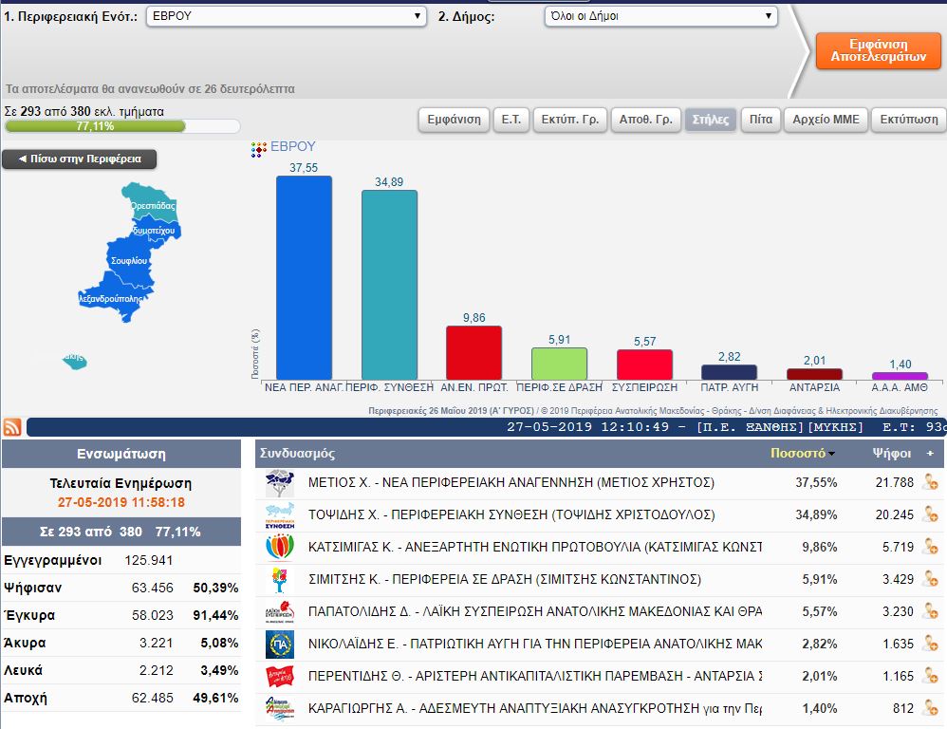Click the ΠΕΡΕΝΤΙΔΗΣ Θ. ΑΝΤΑΡΣΙΑ logo
This screenshot has width=947, height=729.
coord(280,676)
